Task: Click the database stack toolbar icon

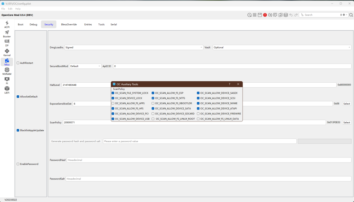Action: click(x=286, y=15)
